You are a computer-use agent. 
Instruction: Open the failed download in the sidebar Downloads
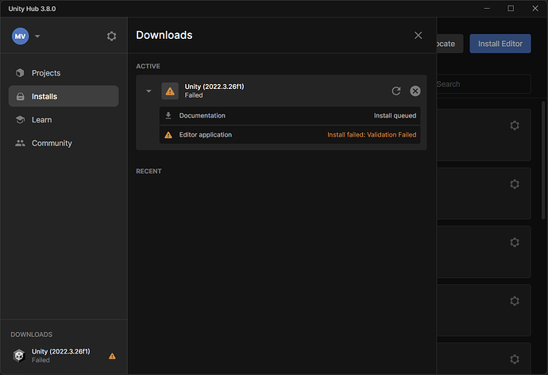[60, 355]
